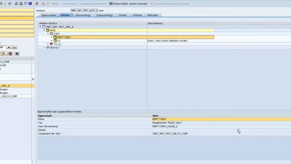Screen dimensions: 291x164
Task: Click the value Eingebettete "Empty View"
Action: 167,123
